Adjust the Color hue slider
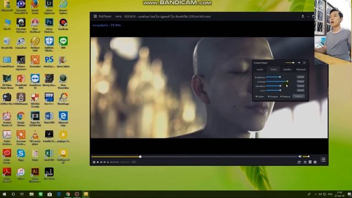 coord(280,90)
